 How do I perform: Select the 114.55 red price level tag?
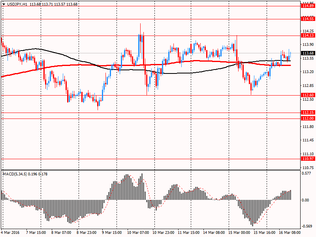(308, 19)
